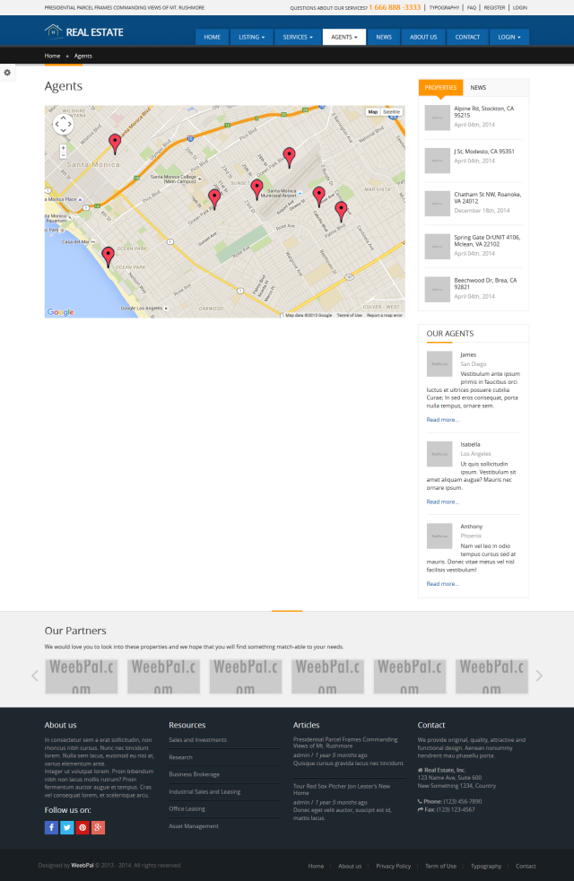Open the Google Plus social icon

[98, 827]
